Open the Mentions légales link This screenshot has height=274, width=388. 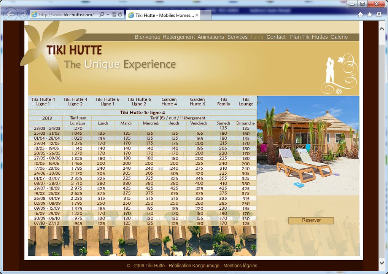point(240,266)
